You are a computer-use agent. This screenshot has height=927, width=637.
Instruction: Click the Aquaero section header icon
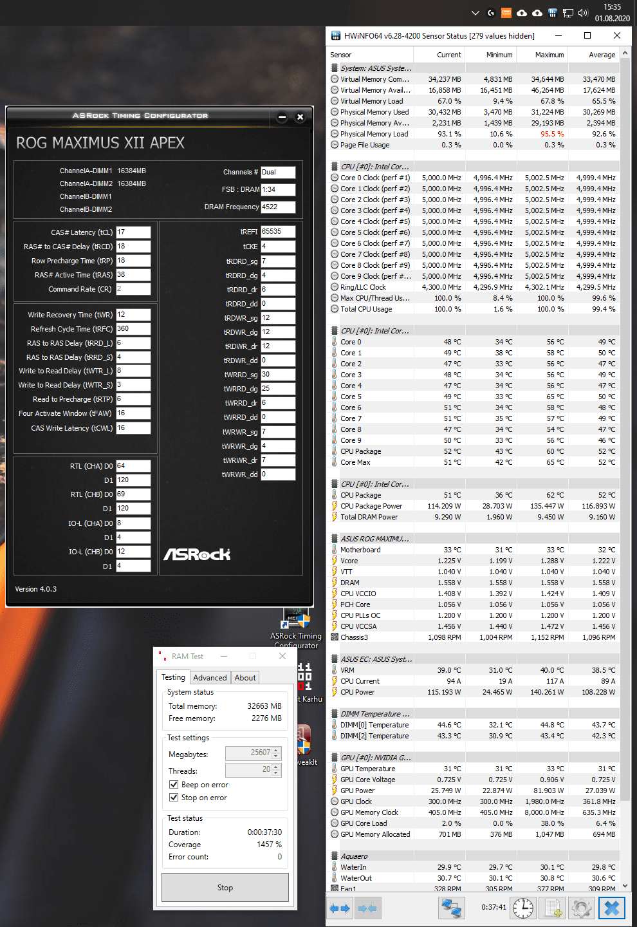335,856
